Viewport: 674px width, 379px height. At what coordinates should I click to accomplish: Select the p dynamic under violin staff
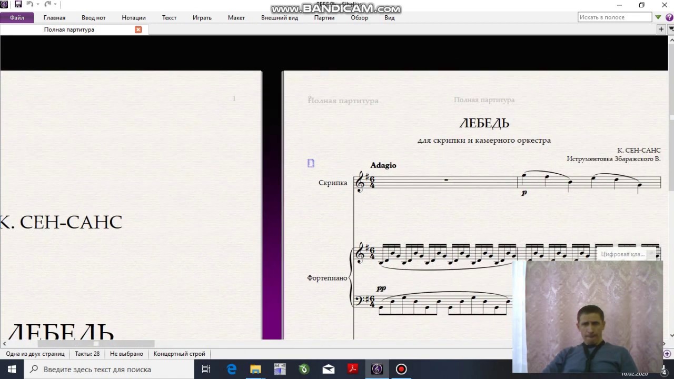[524, 193]
